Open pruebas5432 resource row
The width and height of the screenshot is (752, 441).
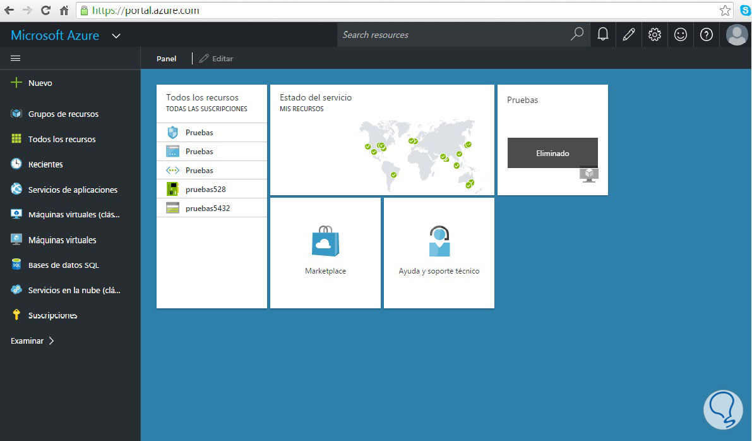coord(212,208)
